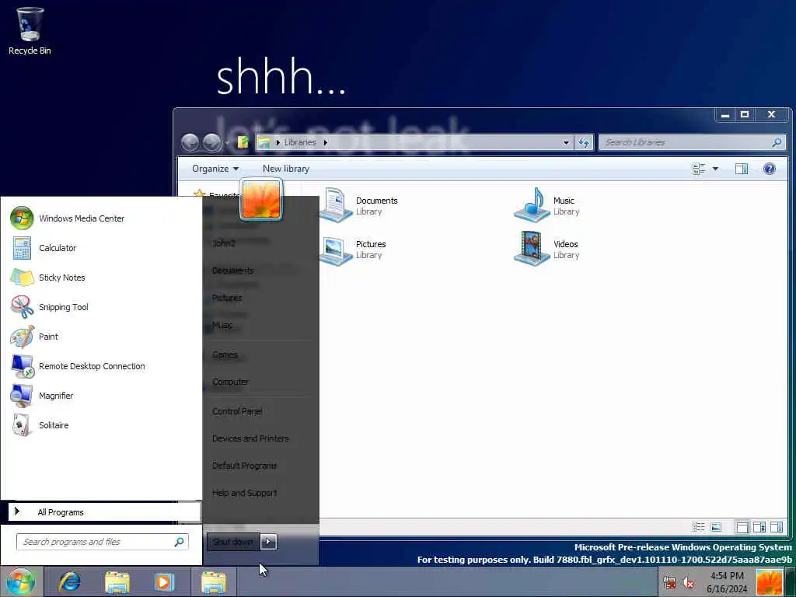This screenshot has width=796, height=597.
Task: Open the Pictures library in Explorer
Action: coord(354,250)
